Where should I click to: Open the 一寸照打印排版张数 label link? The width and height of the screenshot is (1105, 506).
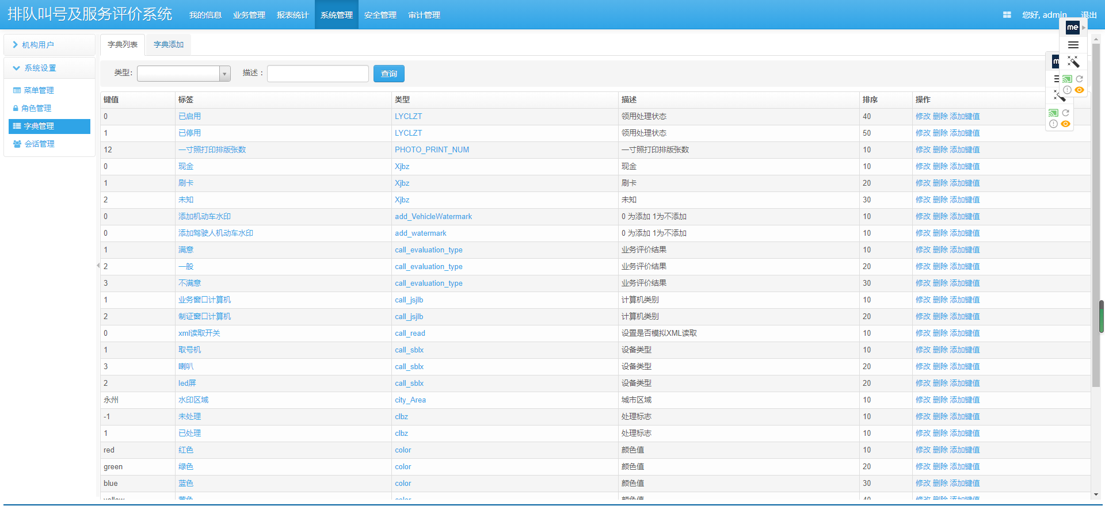point(212,149)
